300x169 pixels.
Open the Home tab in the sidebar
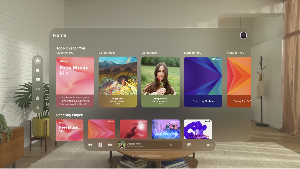tap(38, 61)
